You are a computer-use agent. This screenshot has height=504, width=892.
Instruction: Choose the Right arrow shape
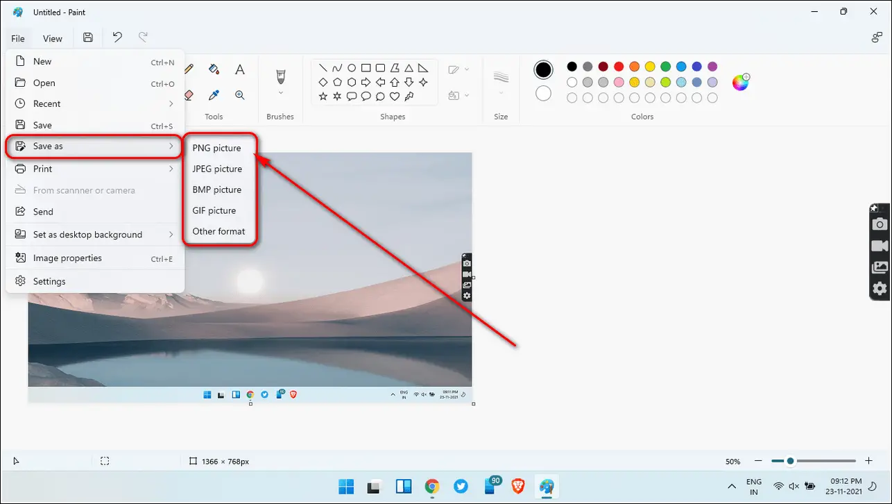tap(366, 82)
